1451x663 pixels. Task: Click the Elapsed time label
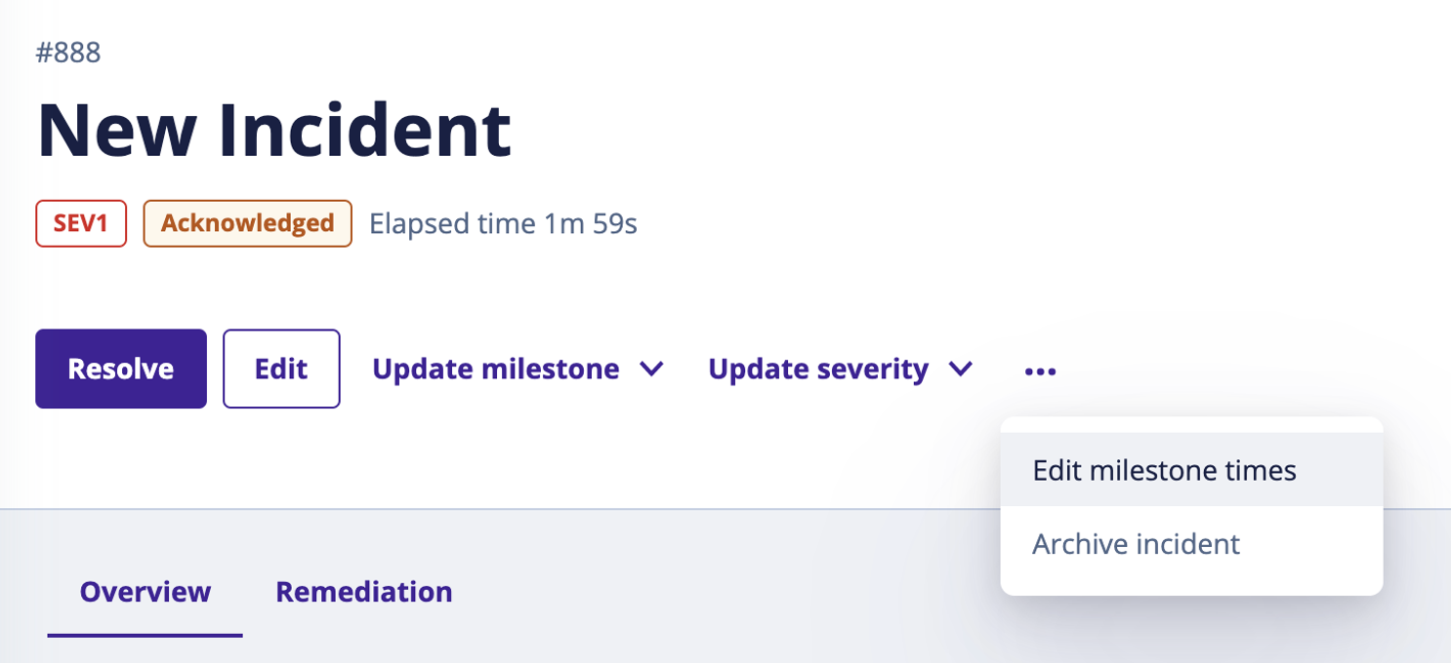(x=452, y=224)
